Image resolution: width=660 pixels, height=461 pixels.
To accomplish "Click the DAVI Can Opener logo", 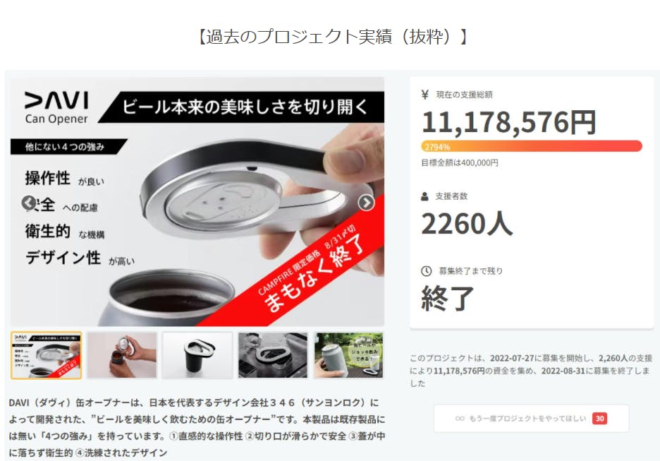I will click(56, 107).
